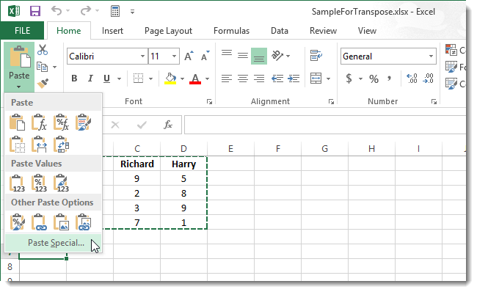Click the Insert Function fx icon
The width and height of the screenshot is (477, 292).
point(168,125)
